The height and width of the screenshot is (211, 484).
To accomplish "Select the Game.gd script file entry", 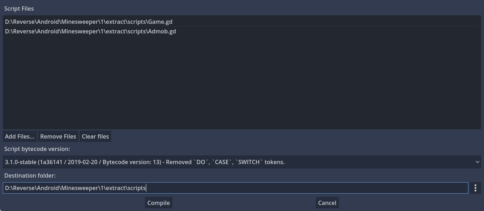I will click(89, 22).
